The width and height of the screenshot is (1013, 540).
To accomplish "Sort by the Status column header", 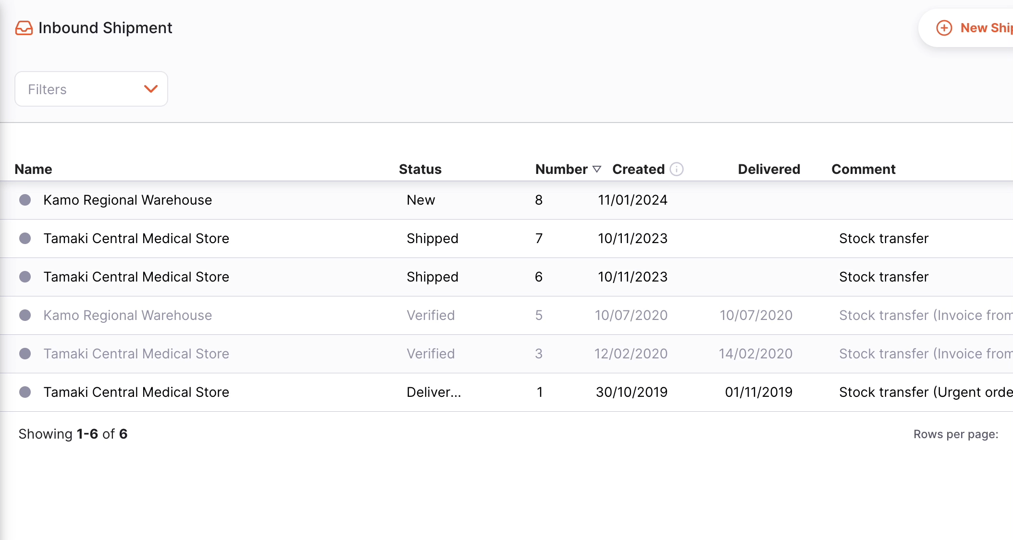I will [420, 169].
